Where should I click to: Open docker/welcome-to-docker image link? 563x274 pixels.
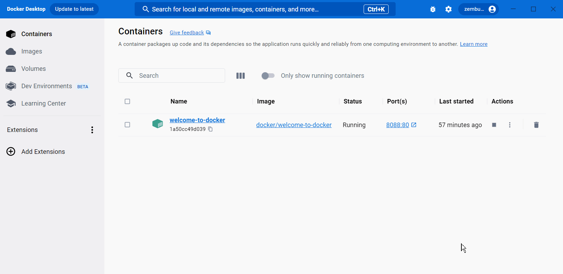coord(294,125)
